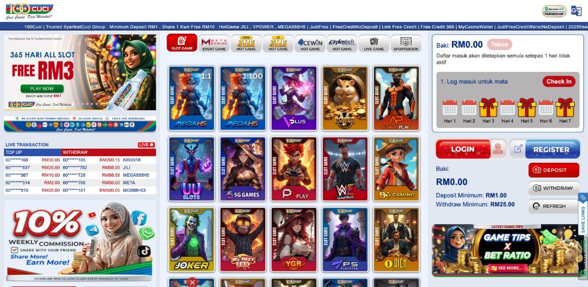The image size is (588, 287).
Task: Click the Hari 3 gift box
Action: click(x=488, y=107)
